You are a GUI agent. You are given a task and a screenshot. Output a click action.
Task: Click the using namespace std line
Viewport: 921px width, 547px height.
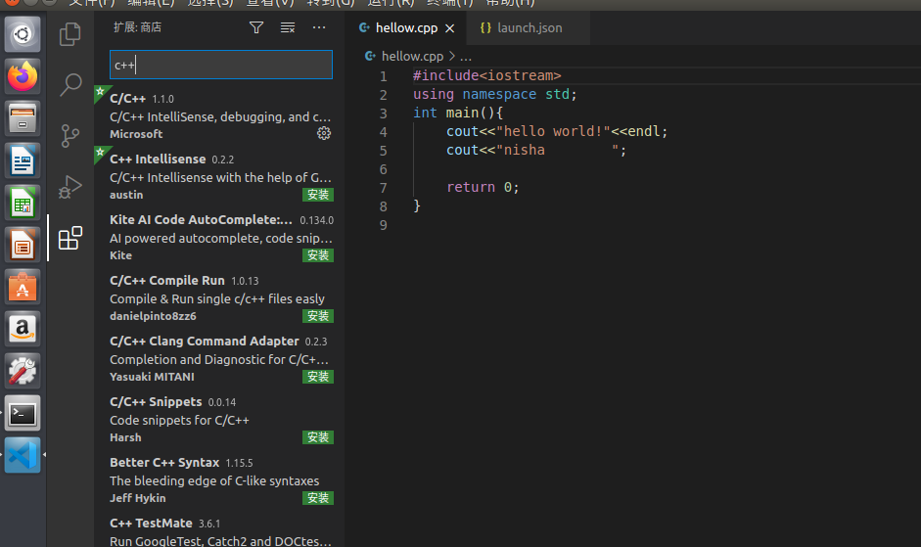[494, 95]
